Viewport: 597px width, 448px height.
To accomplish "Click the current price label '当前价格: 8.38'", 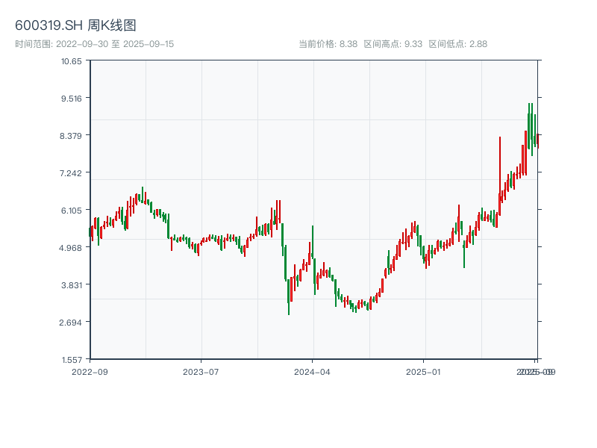I will [328, 44].
